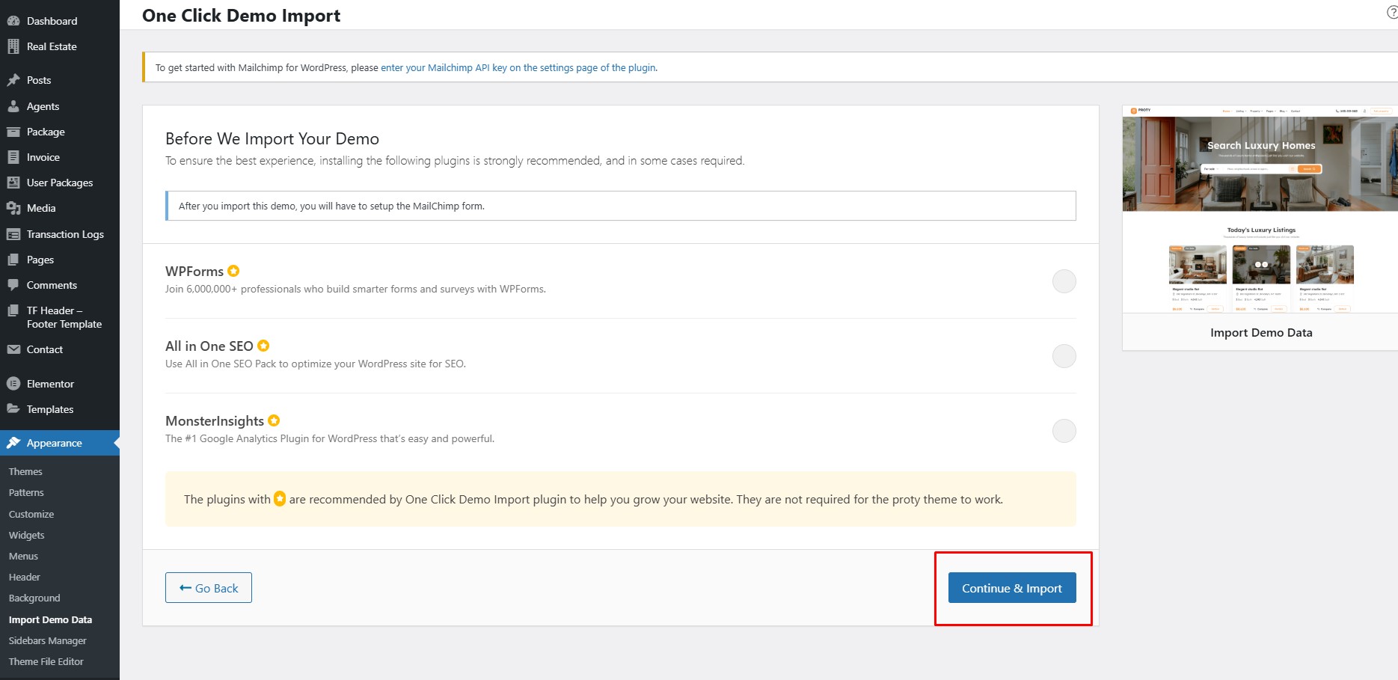This screenshot has width=1398, height=680.
Task: Toggle the WPForms plugin checkbox
Action: point(1064,281)
